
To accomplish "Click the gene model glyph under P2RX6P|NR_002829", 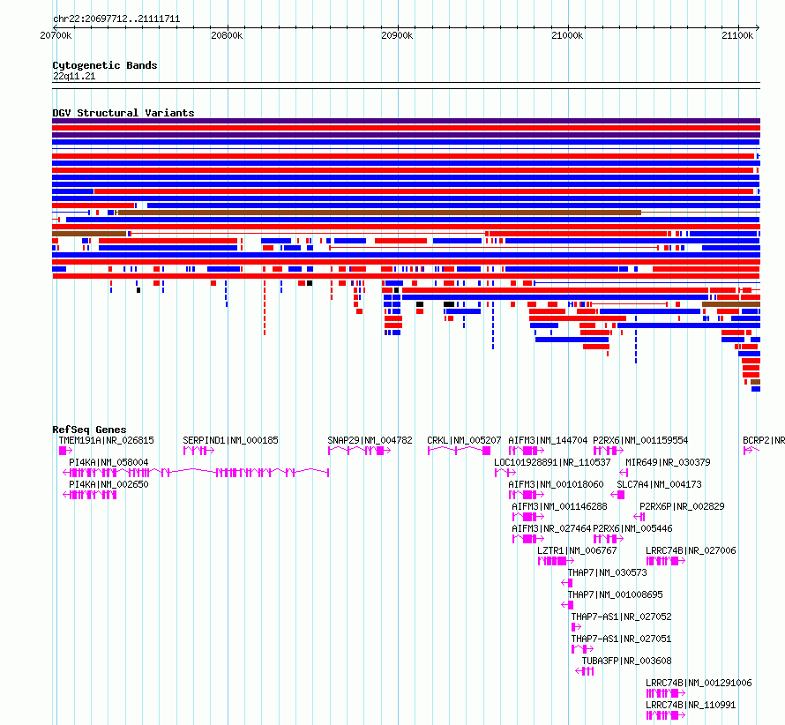I will pos(639,517).
